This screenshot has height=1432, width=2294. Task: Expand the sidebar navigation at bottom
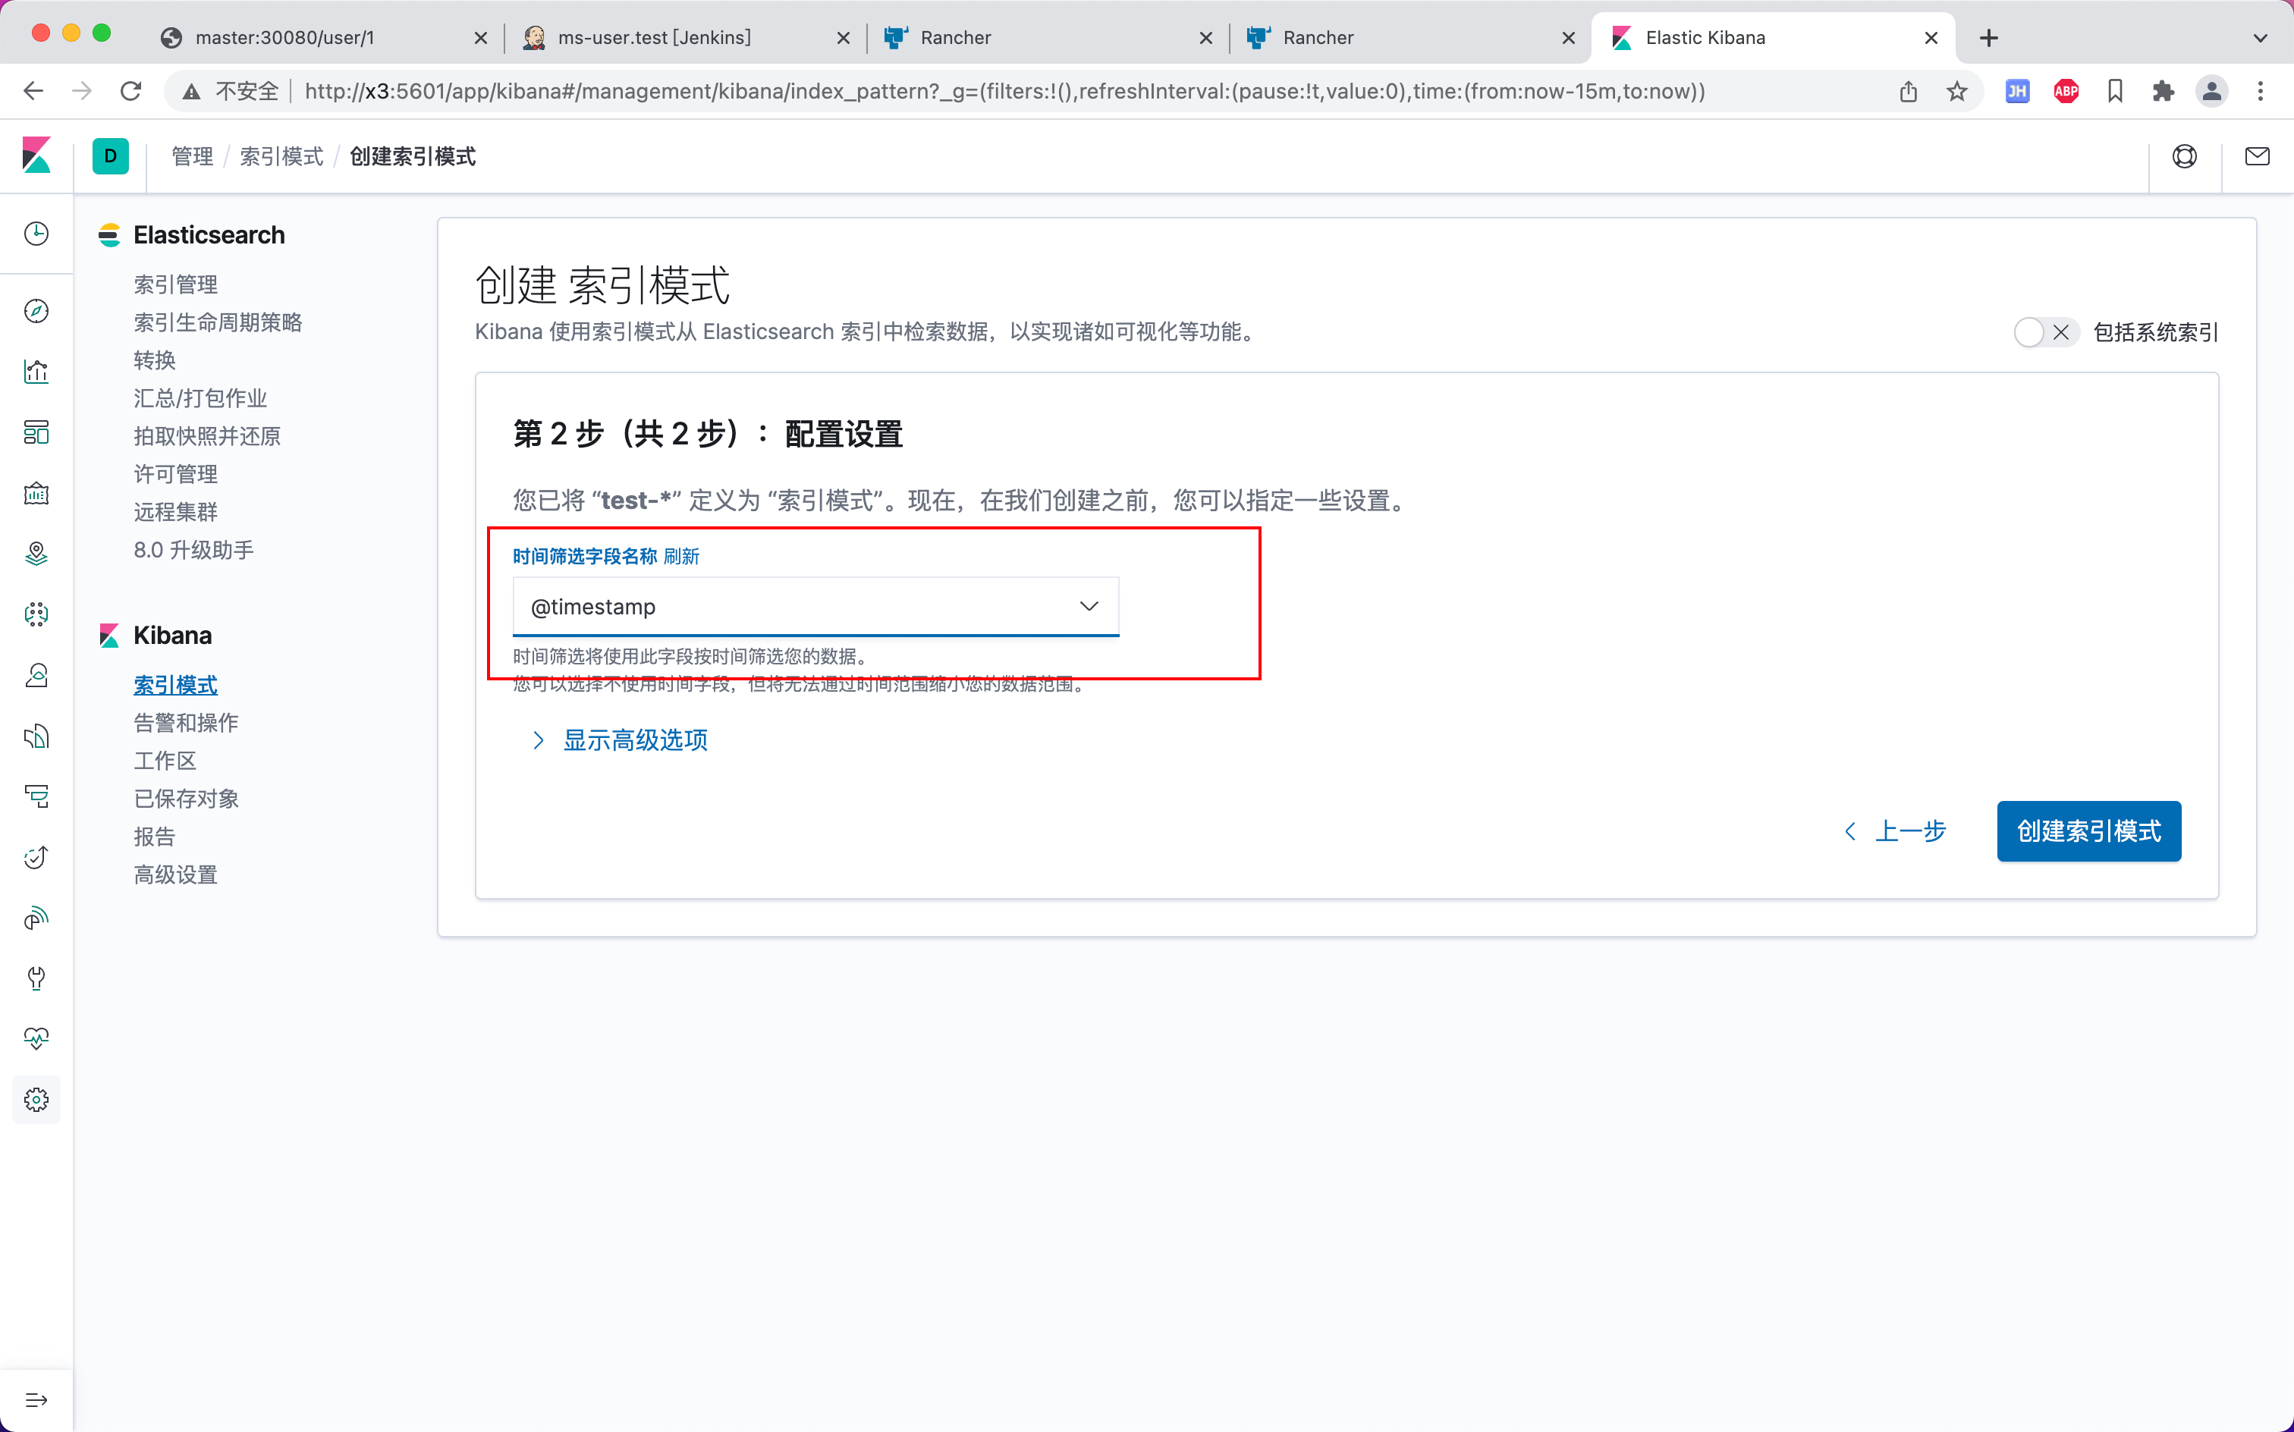coord(36,1400)
